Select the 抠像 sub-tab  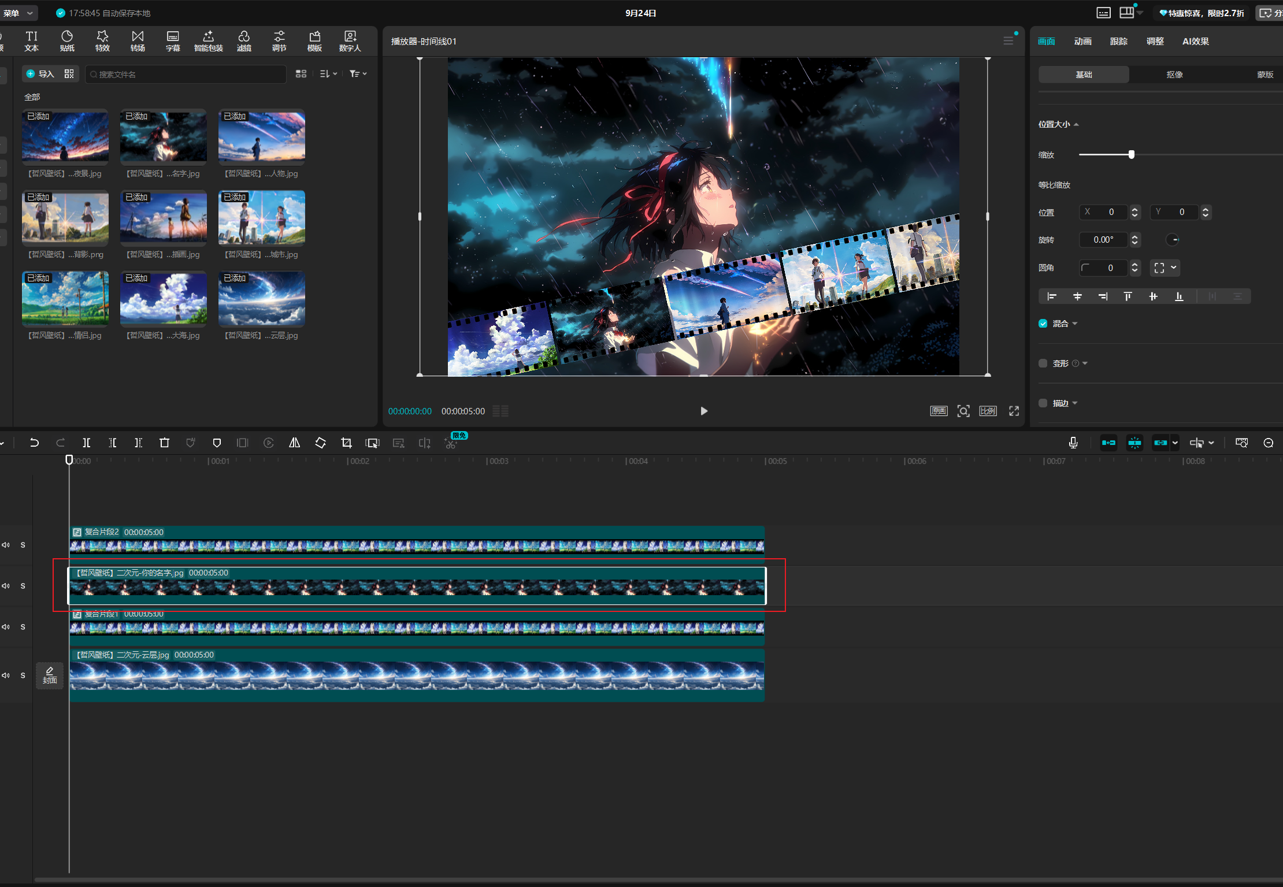1174,75
